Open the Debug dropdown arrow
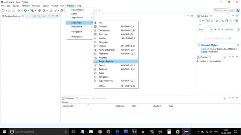Viewport: 241px width, 135px height. tap(22, 10)
